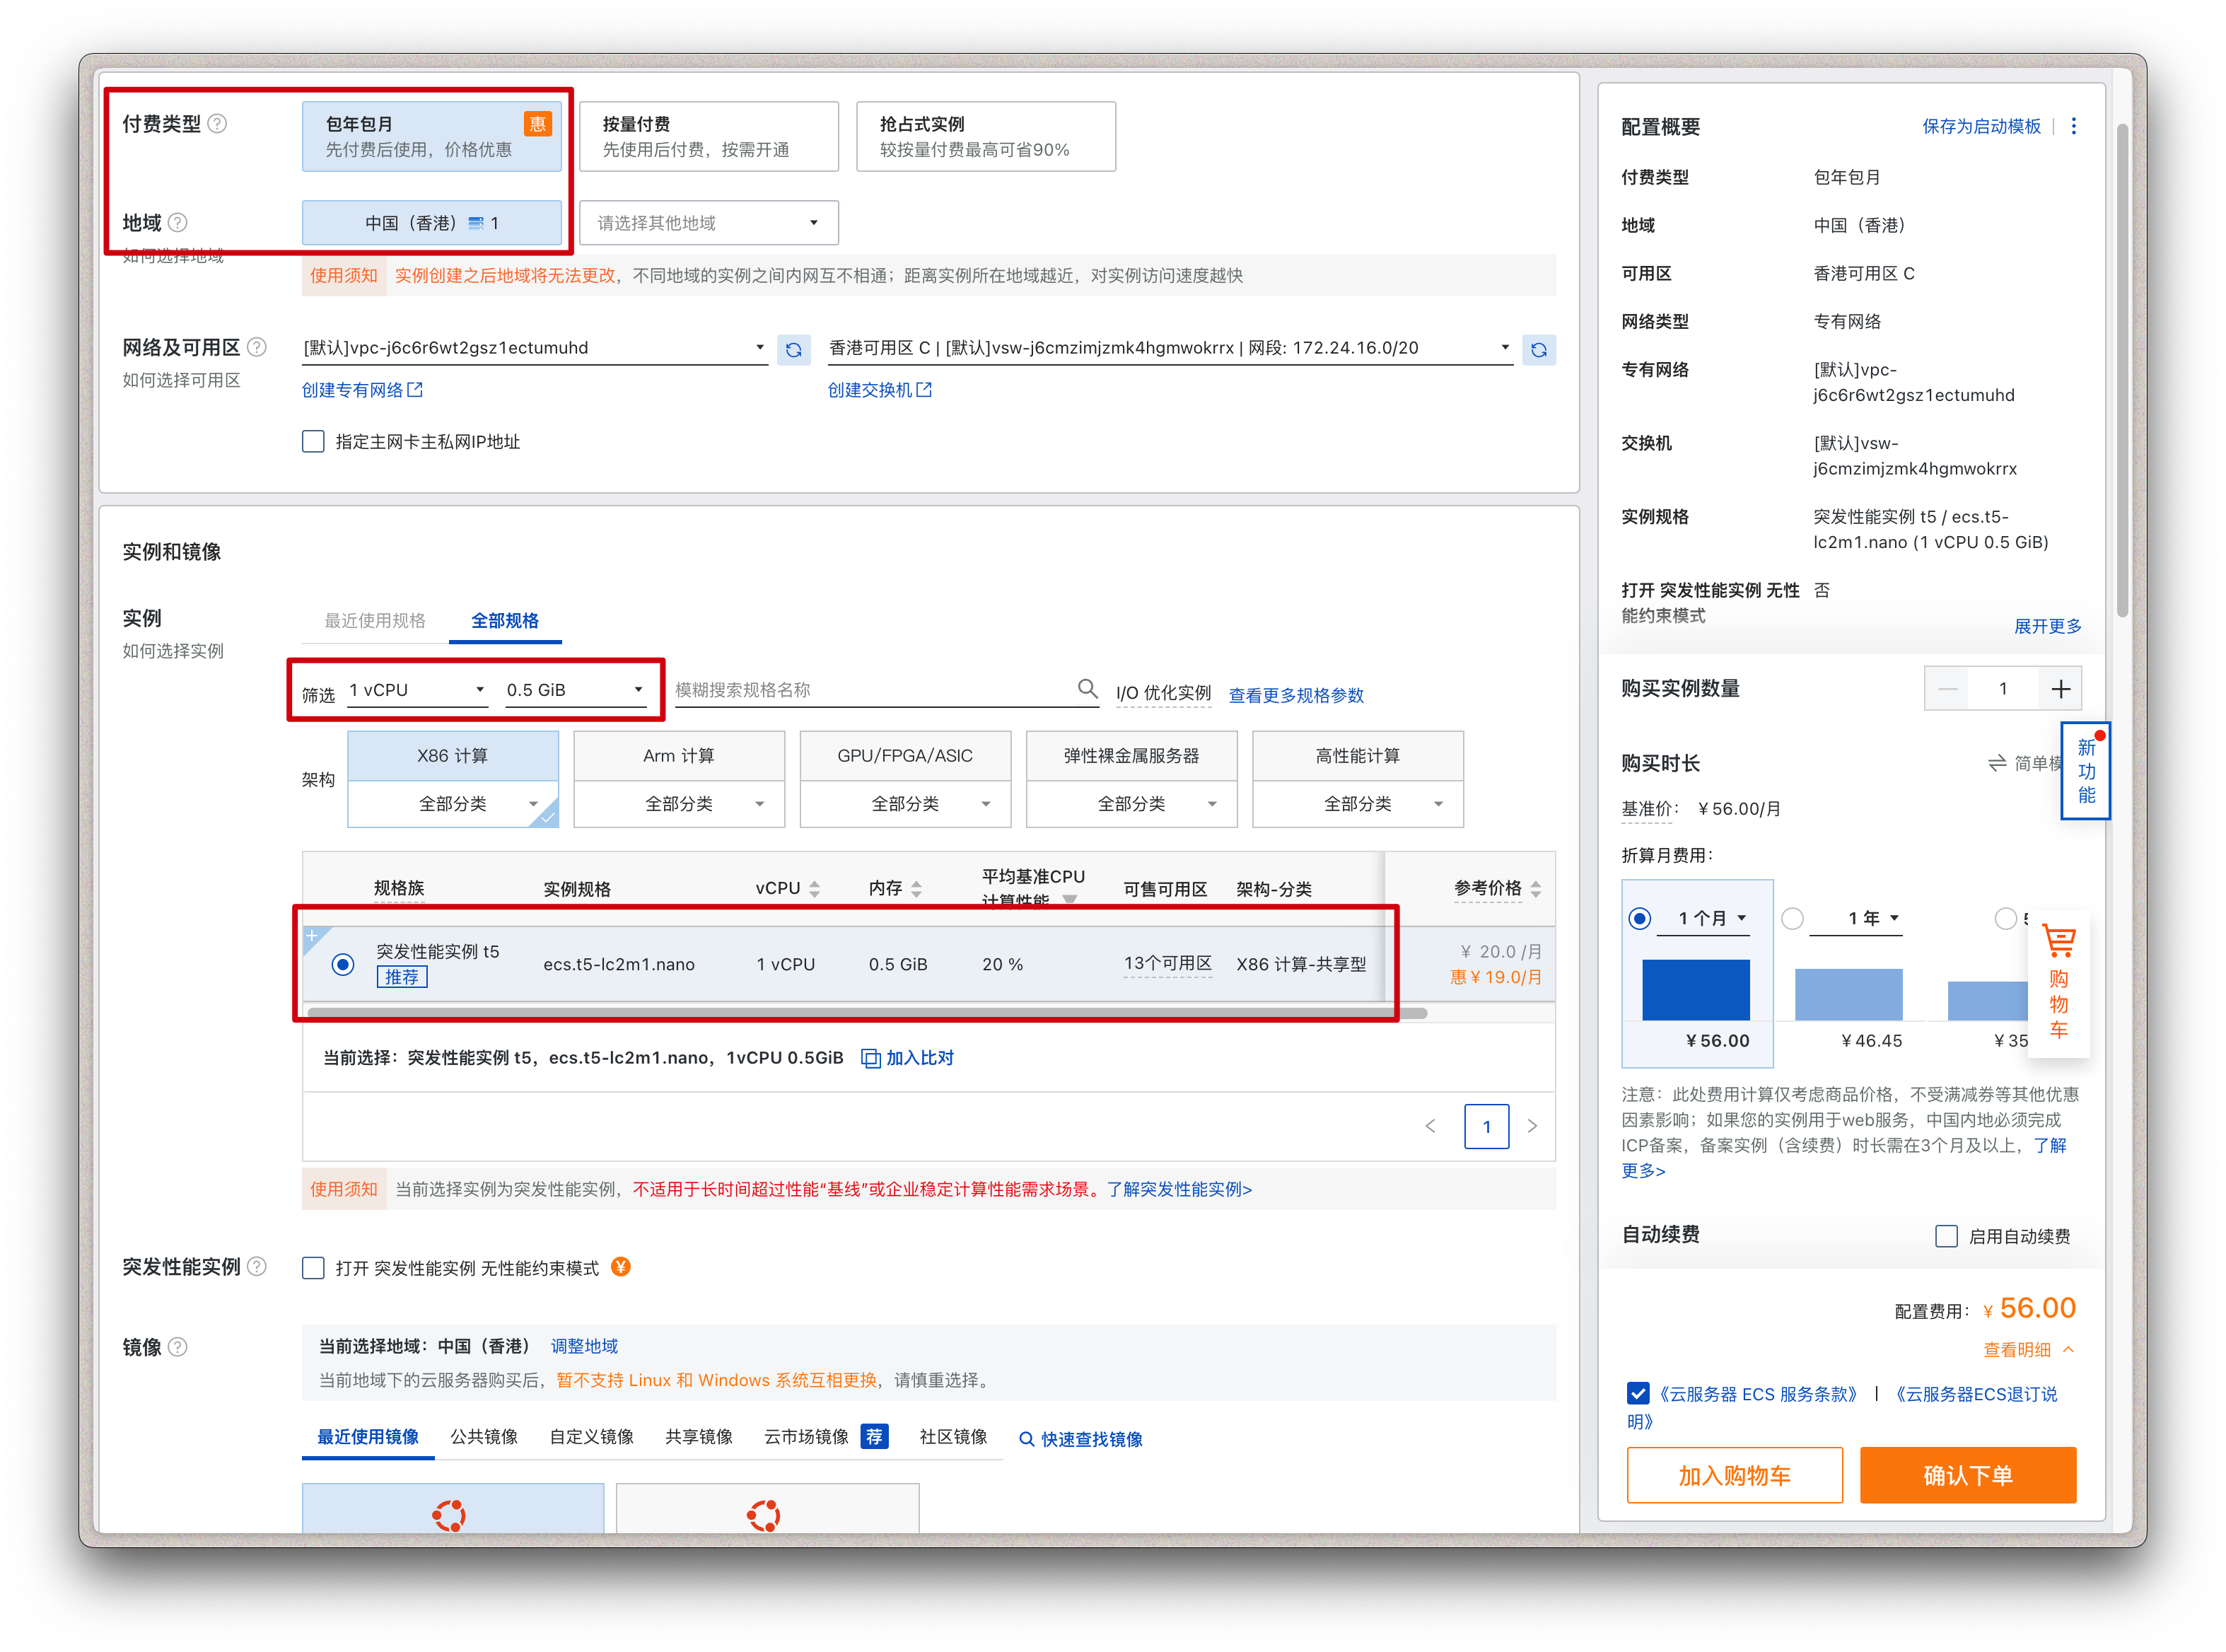
Task: Open 全部分类 dropdown under GPU/FPGA/ASIC
Action: (905, 803)
